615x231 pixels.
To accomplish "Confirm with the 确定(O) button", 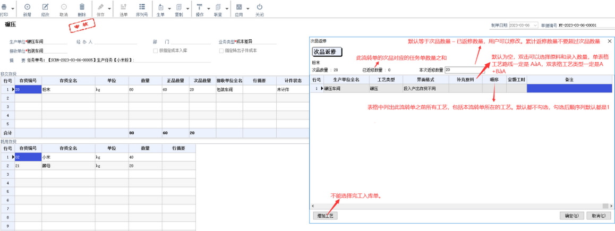I will pyautogui.click(x=571, y=216).
